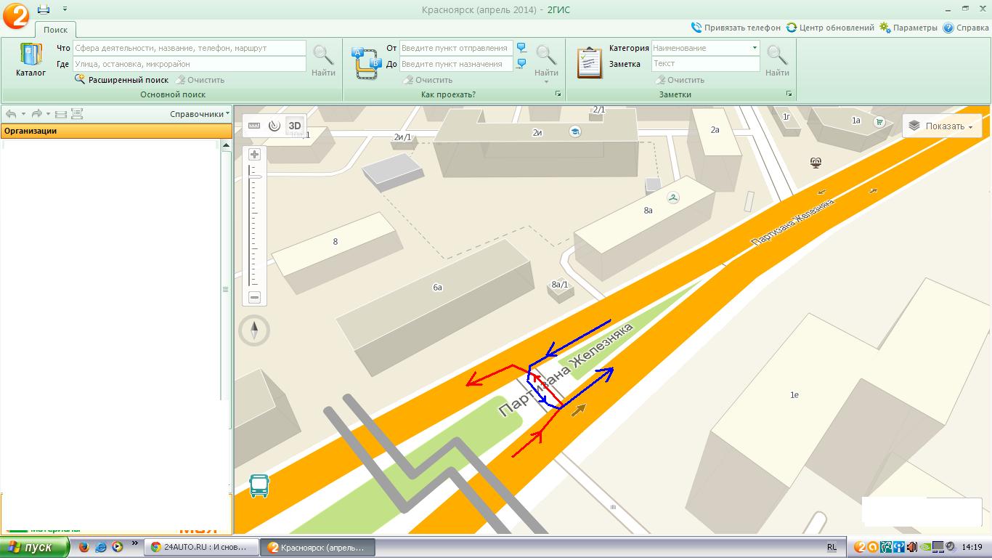The width and height of the screenshot is (992, 560).
Task: Open Справка help
Action: click(x=966, y=28)
